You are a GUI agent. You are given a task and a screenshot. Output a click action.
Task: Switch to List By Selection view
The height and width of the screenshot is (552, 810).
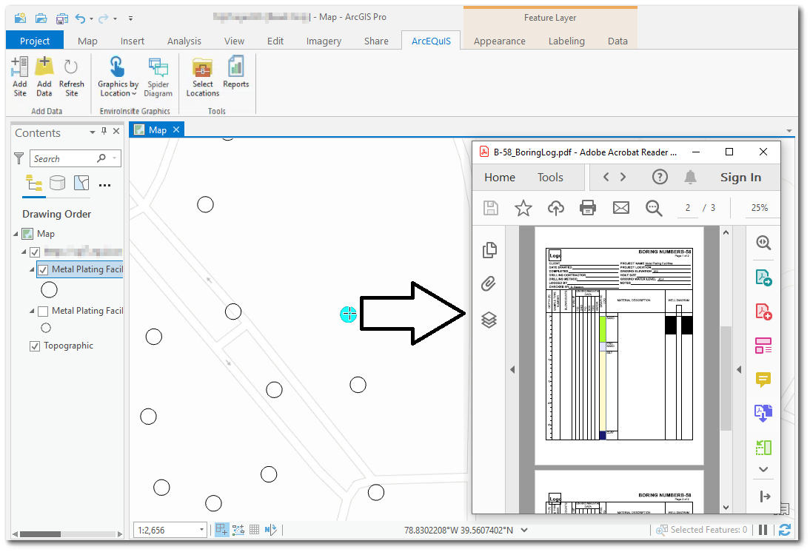81,183
